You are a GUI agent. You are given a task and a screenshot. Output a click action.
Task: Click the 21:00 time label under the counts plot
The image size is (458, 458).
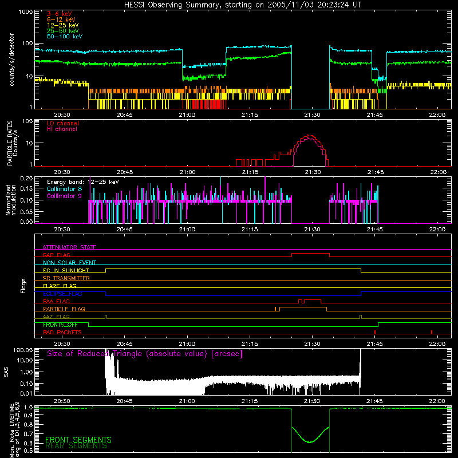pyautogui.click(x=187, y=115)
